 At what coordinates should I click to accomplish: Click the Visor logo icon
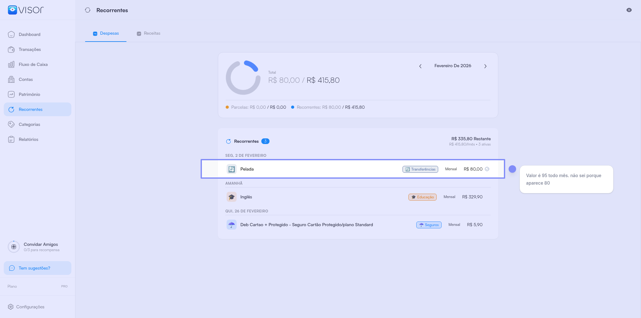click(x=13, y=10)
